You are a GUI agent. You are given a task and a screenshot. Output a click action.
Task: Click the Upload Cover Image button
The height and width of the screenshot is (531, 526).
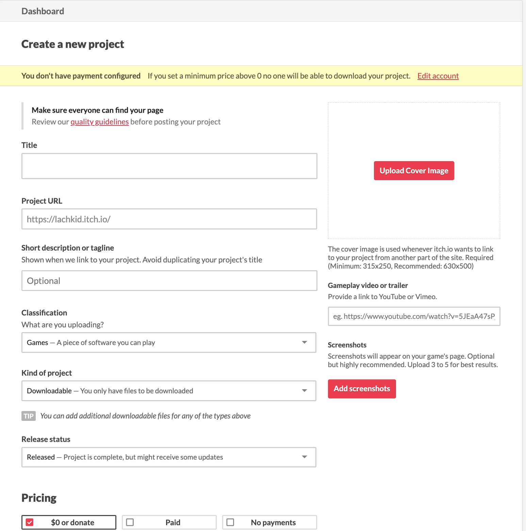pos(414,171)
